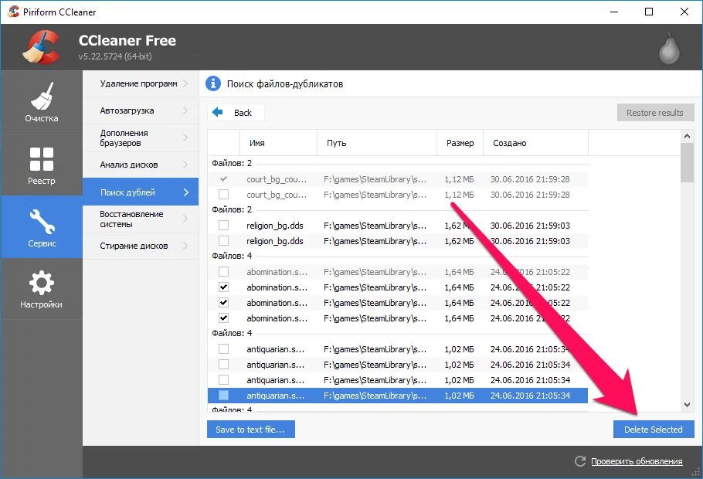Viewport: 703px width, 479px height.
Task: Click the refresh icon near updates link
Action: click(580, 461)
